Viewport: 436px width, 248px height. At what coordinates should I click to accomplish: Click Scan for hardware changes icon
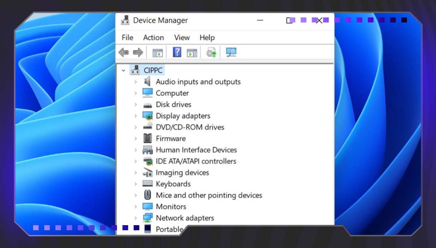coord(231,53)
